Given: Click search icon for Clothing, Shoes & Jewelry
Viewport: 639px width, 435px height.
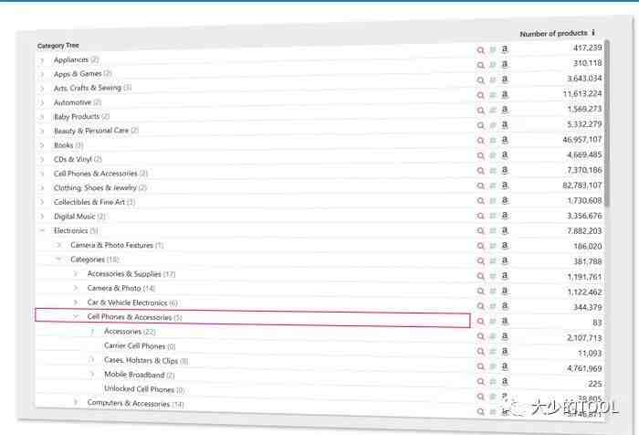Looking at the screenshot, I should pyautogui.click(x=481, y=186).
